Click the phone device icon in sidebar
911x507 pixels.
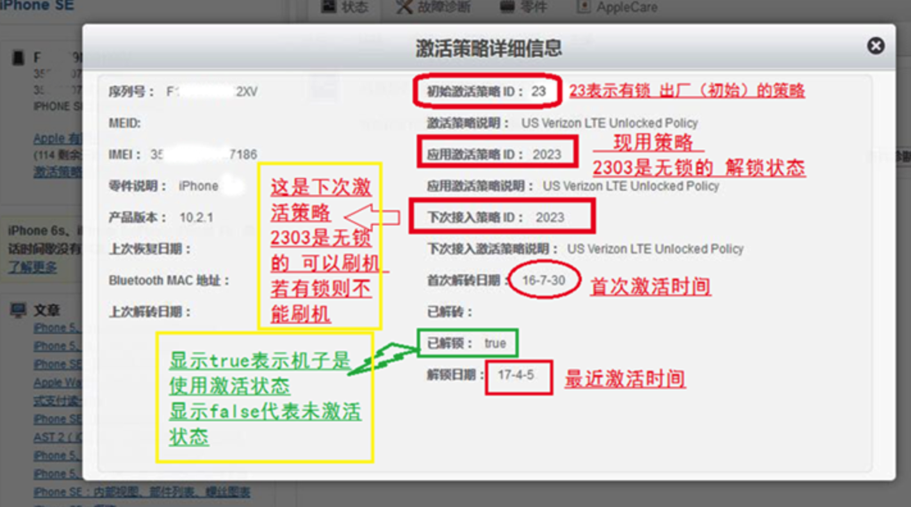[x=18, y=59]
